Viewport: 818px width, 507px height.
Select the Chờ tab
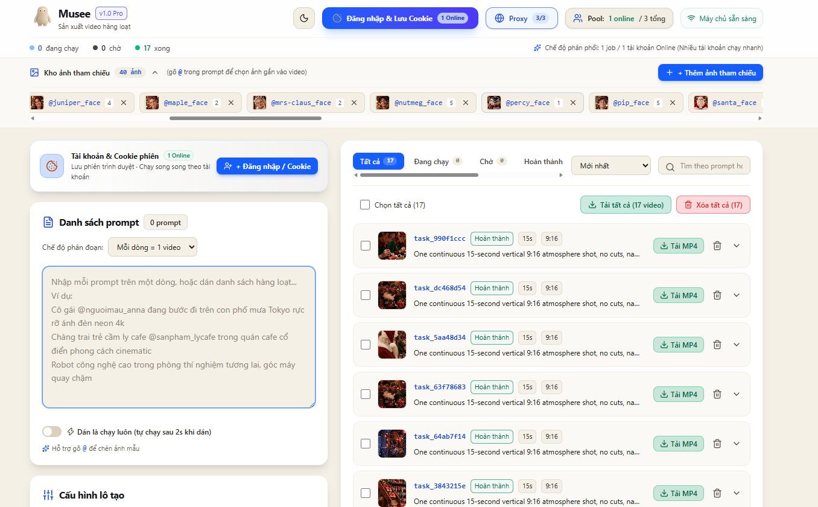(x=493, y=161)
